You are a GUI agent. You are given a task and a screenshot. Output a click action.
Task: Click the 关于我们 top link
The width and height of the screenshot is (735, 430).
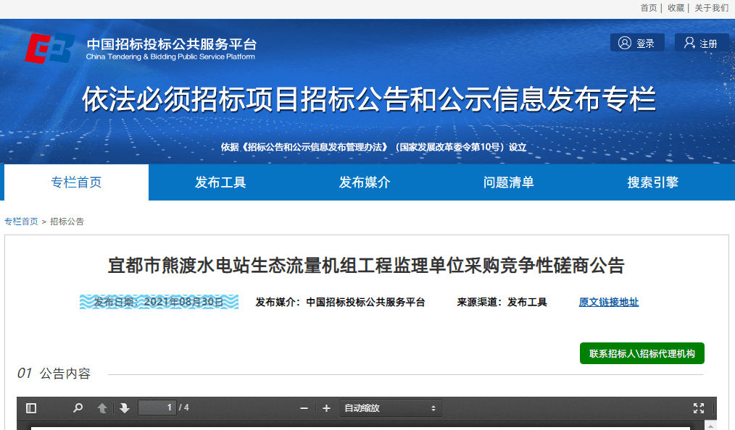pyautogui.click(x=711, y=8)
